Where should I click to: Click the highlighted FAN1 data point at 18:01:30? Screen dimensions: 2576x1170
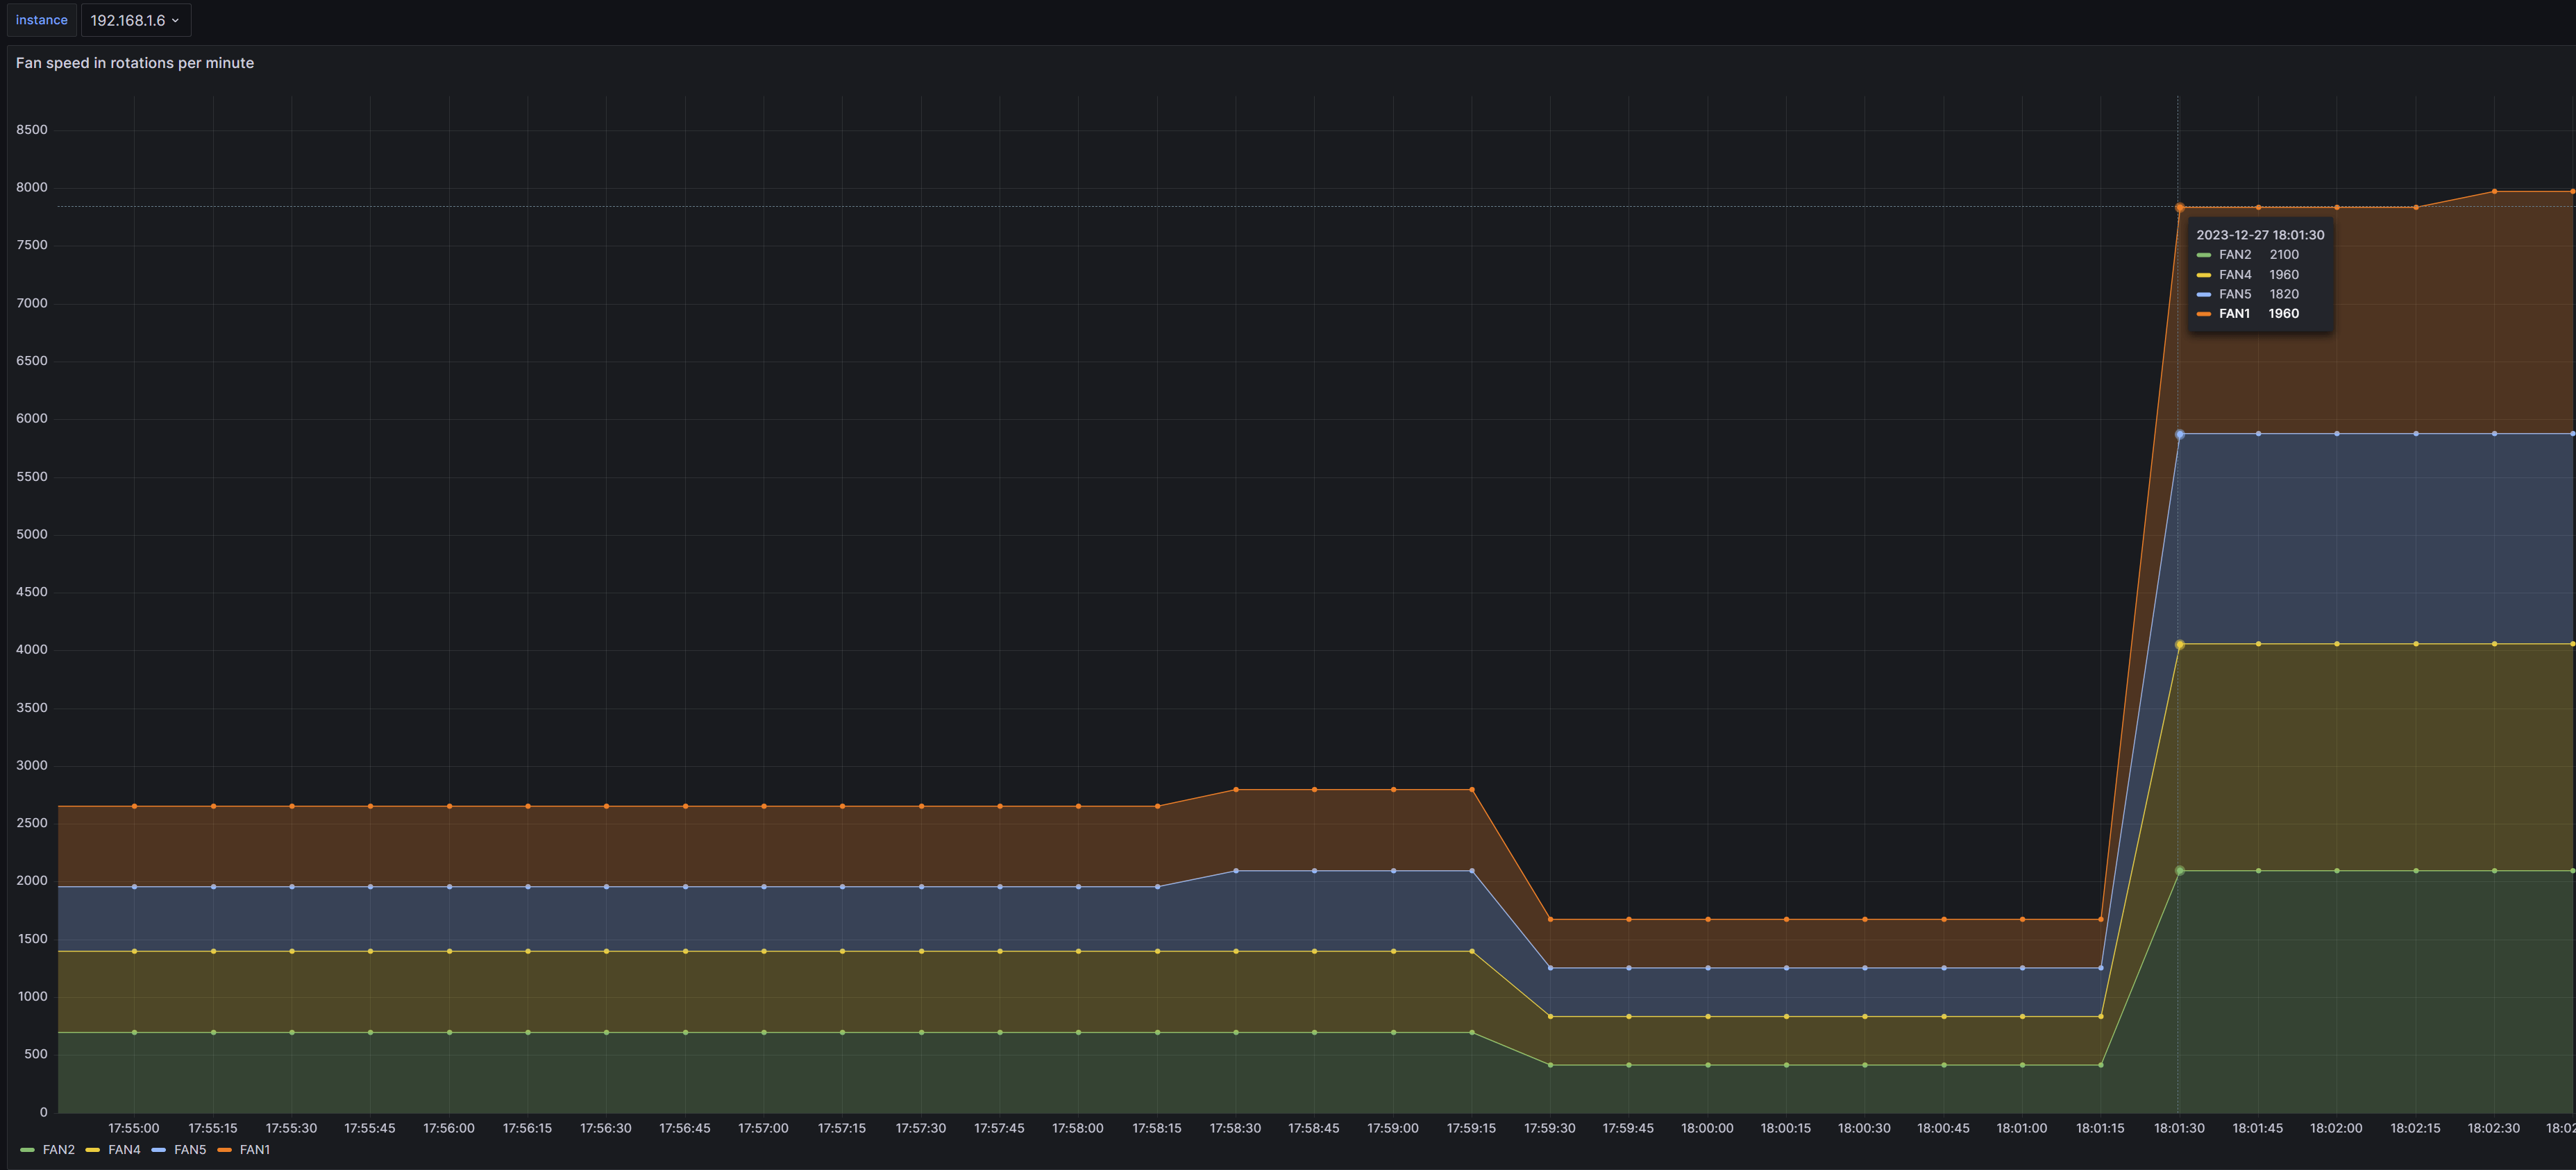tap(2179, 208)
